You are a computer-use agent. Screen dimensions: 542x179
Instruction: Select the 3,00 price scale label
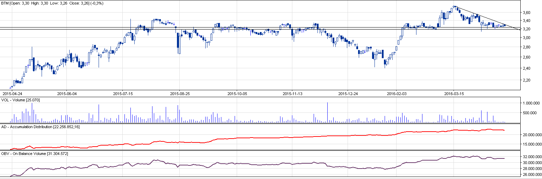tap(526, 38)
